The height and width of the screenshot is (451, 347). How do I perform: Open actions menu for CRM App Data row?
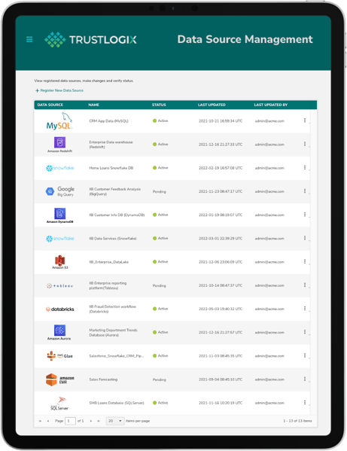(305, 120)
